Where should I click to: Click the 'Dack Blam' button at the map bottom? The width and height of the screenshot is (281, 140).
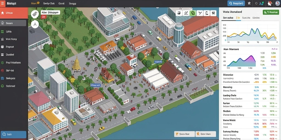(x=206, y=134)
